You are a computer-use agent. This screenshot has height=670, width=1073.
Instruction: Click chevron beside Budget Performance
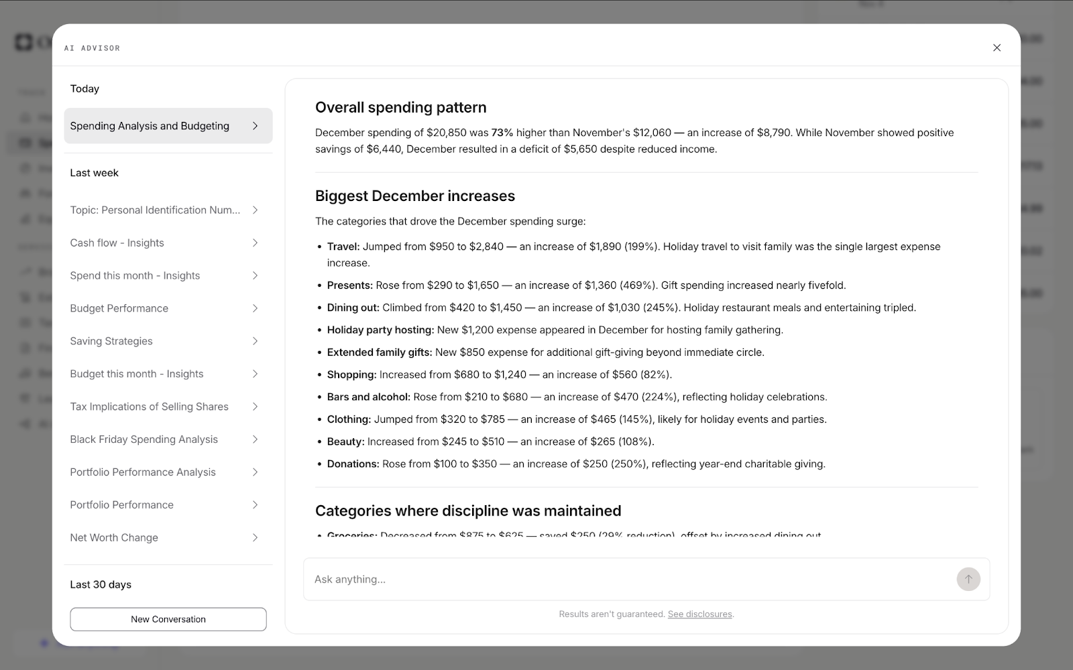click(255, 308)
